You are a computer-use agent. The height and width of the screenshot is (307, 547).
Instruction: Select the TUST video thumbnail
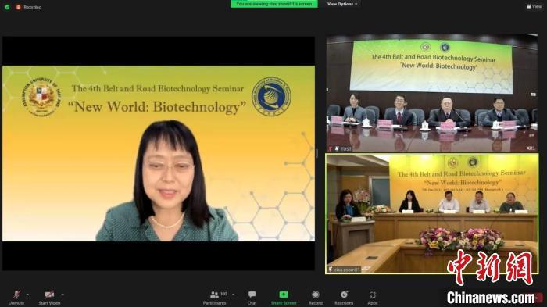coord(432,93)
